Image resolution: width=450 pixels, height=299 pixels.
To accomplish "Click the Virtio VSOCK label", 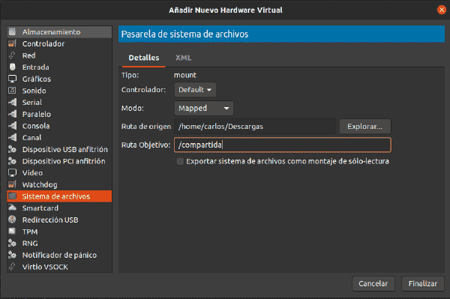I will (45, 267).
